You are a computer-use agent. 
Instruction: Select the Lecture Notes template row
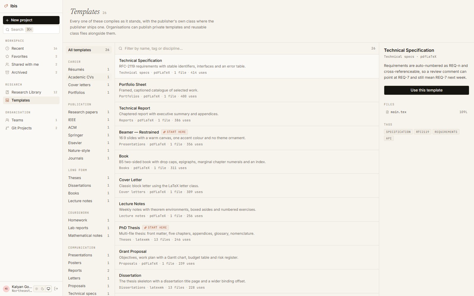(x=247, y=210)
